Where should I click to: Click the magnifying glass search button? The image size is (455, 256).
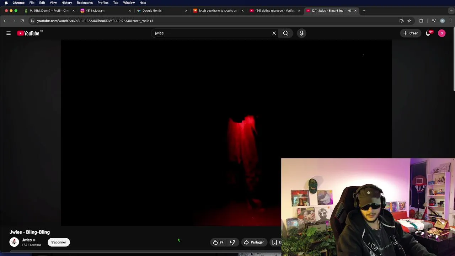coord(285,33)
